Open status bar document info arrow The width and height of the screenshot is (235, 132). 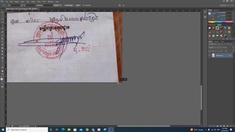tap(36, 126)
